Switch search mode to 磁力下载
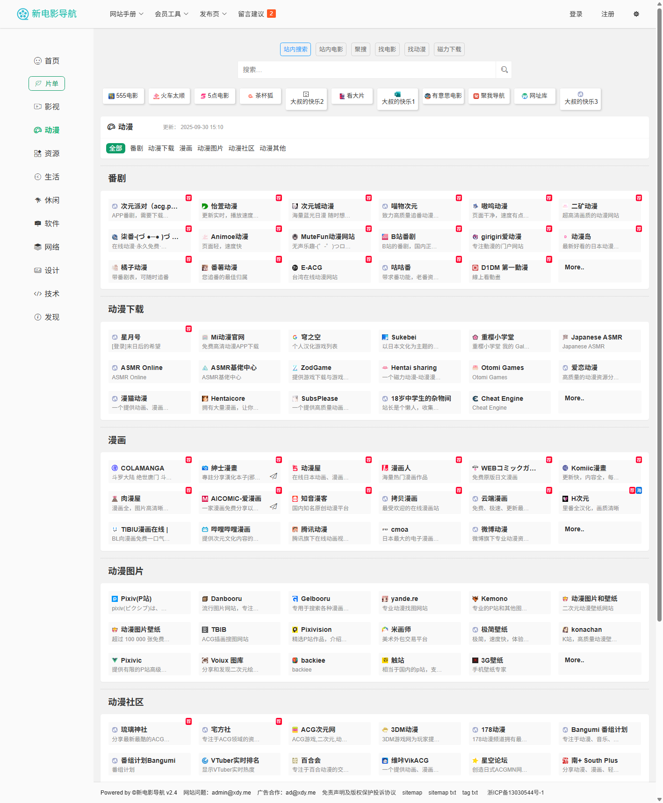 (x=449, y=49)
